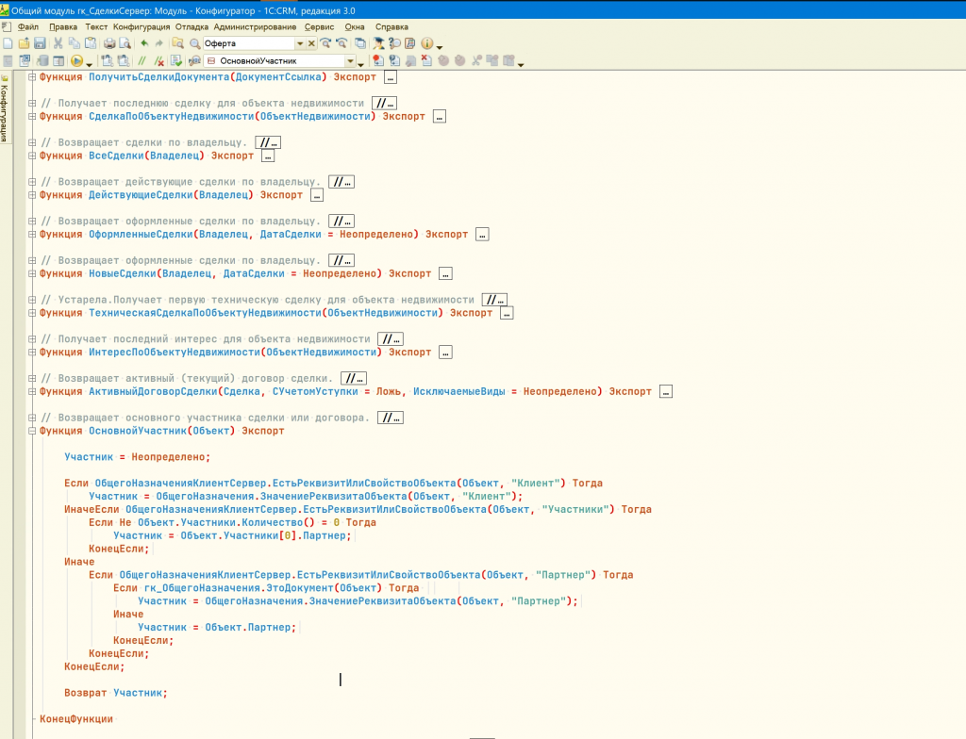Open the Администрирование menu

click(255, 26)
